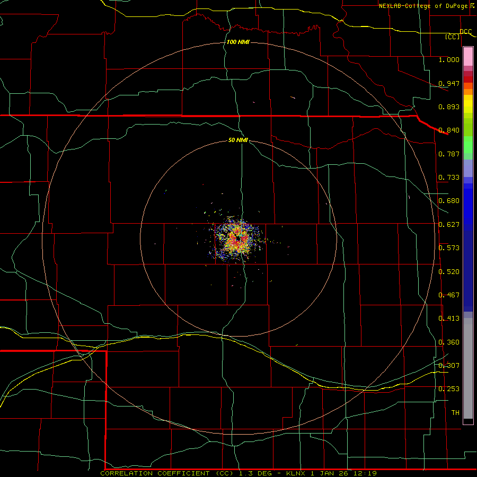The height and width of the screenshot is (477, 477).
Task: Click the 100 NMI range ring label
Action: pyautogui.click(x=238, y=42)
